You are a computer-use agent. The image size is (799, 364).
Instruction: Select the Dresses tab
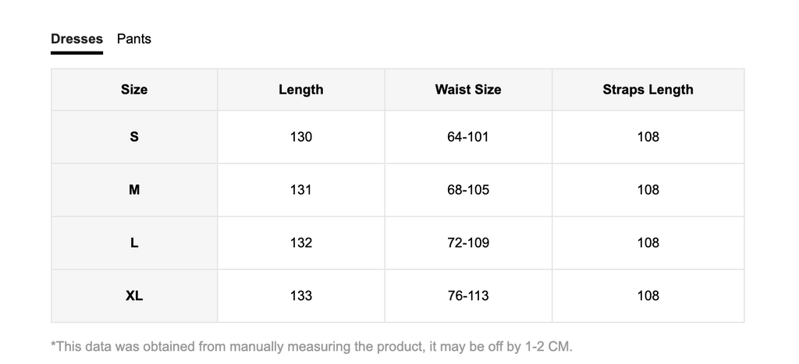[77, 39]
